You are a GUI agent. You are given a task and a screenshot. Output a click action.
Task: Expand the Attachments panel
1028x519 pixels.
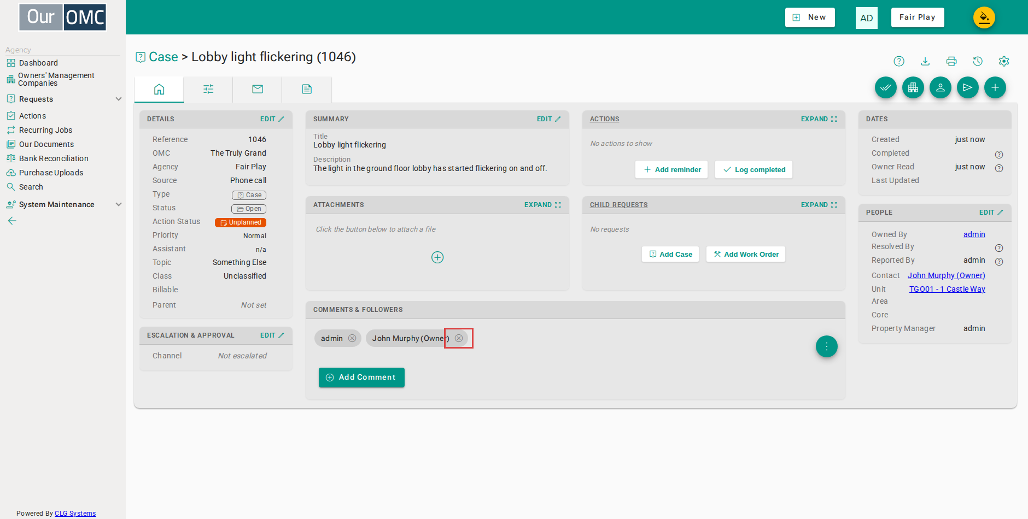tap(542, 205)
